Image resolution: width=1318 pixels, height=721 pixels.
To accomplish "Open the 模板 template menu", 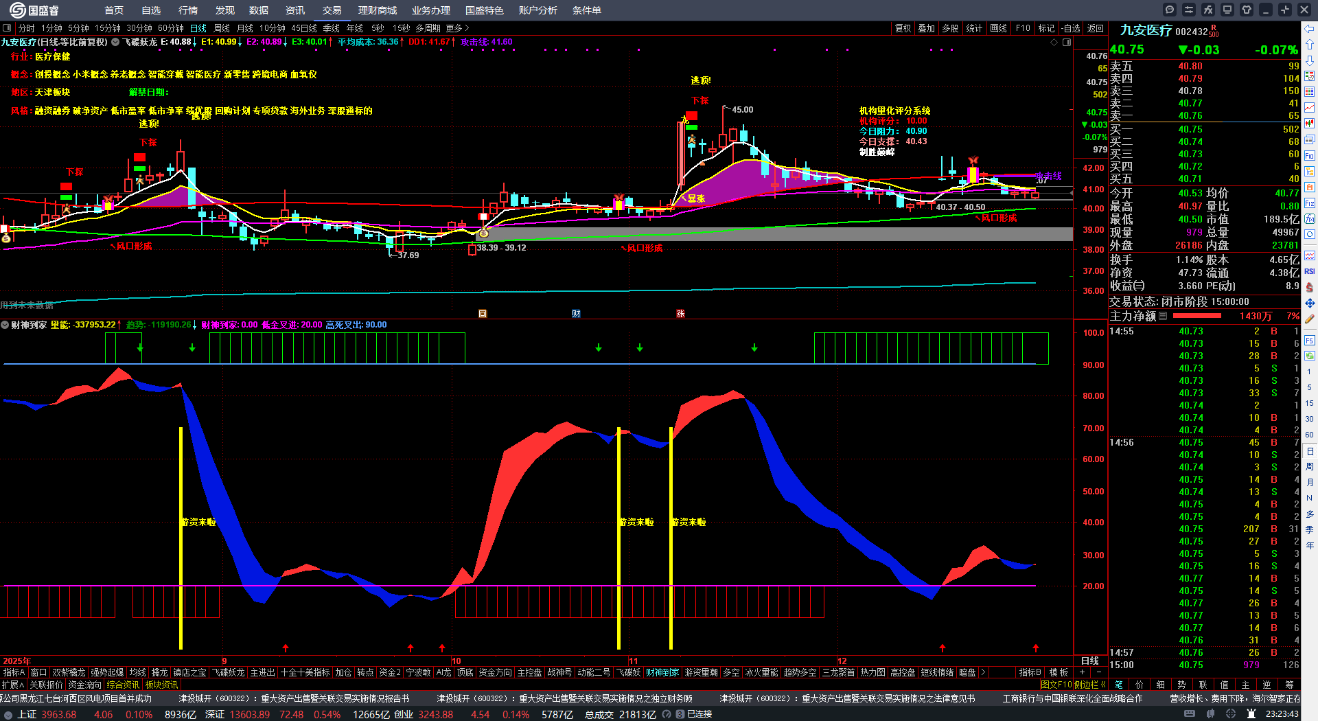I will [1059, 672].
